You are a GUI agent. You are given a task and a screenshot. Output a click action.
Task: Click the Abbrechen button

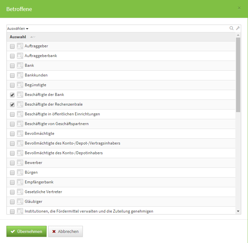[x=65, y=231]
